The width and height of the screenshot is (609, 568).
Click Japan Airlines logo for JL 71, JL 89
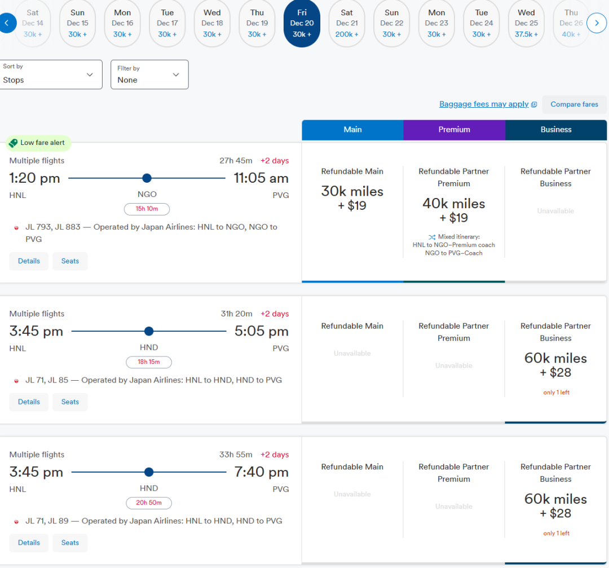click(16, 522)
